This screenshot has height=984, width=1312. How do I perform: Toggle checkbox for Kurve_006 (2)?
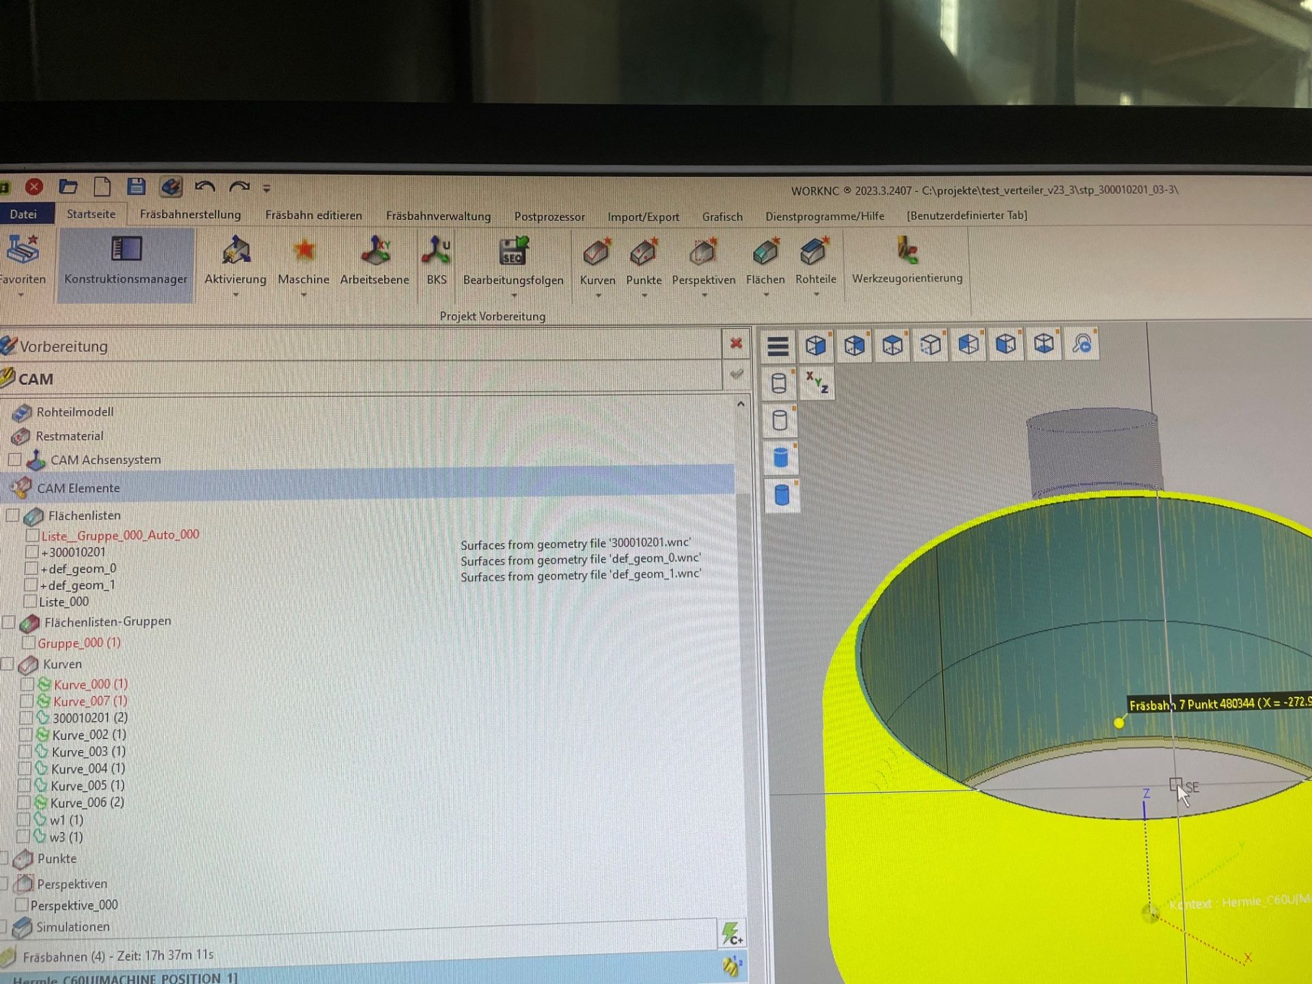tap(24, 802)
